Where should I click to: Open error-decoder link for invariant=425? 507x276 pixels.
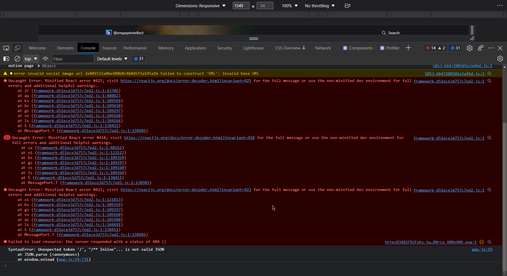click(186, 81)
